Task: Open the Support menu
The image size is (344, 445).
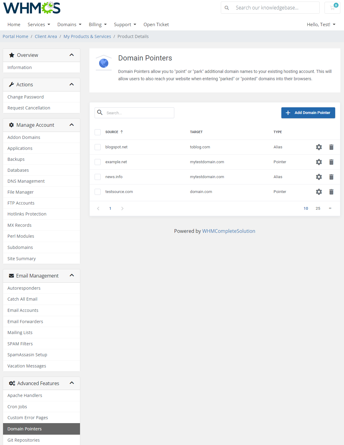Action: 125,24
